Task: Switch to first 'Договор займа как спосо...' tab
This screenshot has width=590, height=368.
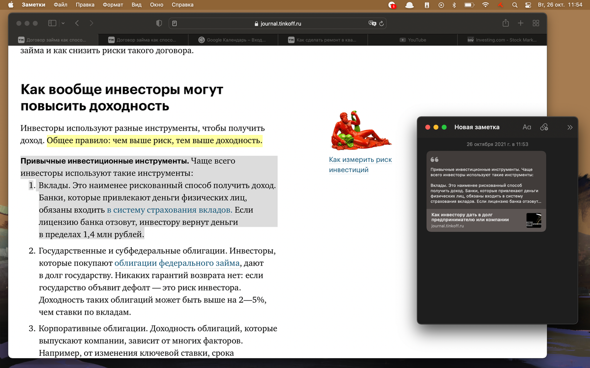Action: click(53, 40)
